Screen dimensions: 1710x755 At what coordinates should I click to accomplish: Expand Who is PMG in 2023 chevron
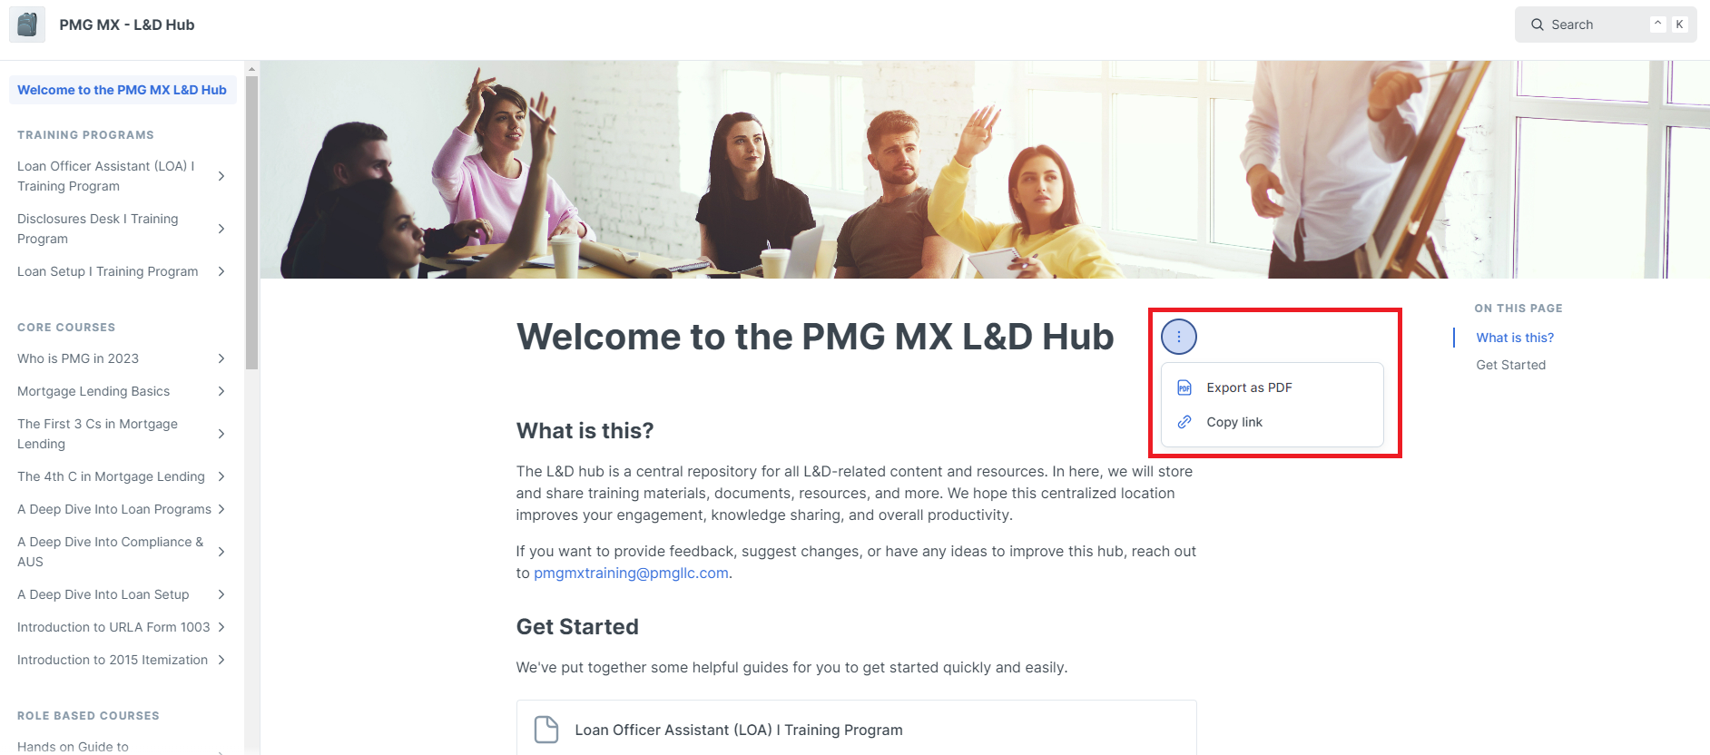221,358
